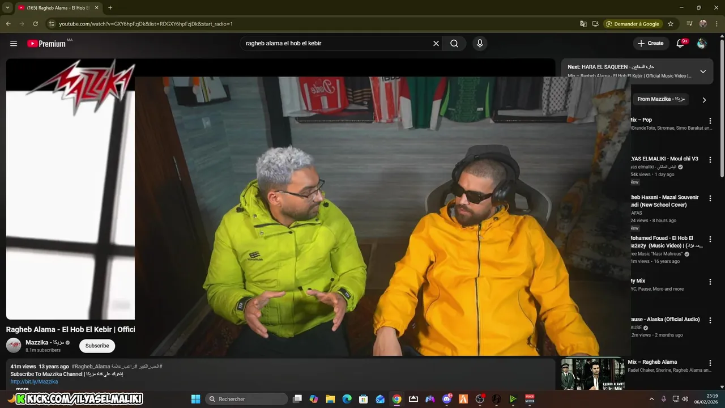The height and width of the screenshot is (408, 725).
Task: Open Task View in the taskbar
Action: pyautogui.click(x=297, y=399)
